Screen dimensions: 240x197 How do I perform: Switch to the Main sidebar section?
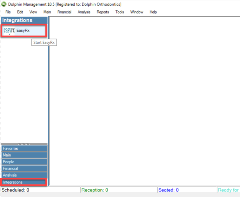tap(24, 155)
